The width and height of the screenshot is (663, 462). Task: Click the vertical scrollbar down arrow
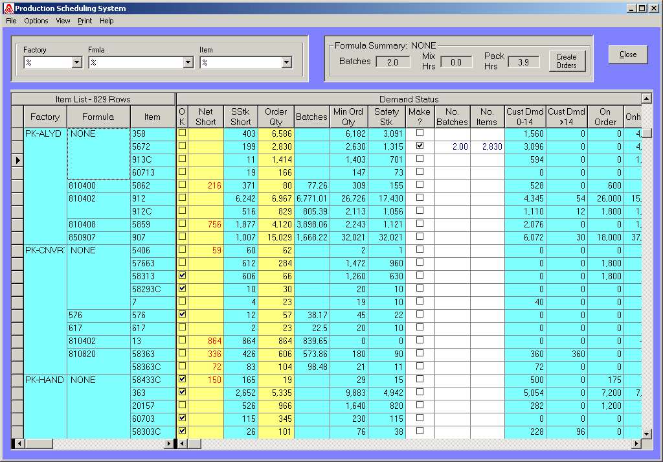pos(647,433)
